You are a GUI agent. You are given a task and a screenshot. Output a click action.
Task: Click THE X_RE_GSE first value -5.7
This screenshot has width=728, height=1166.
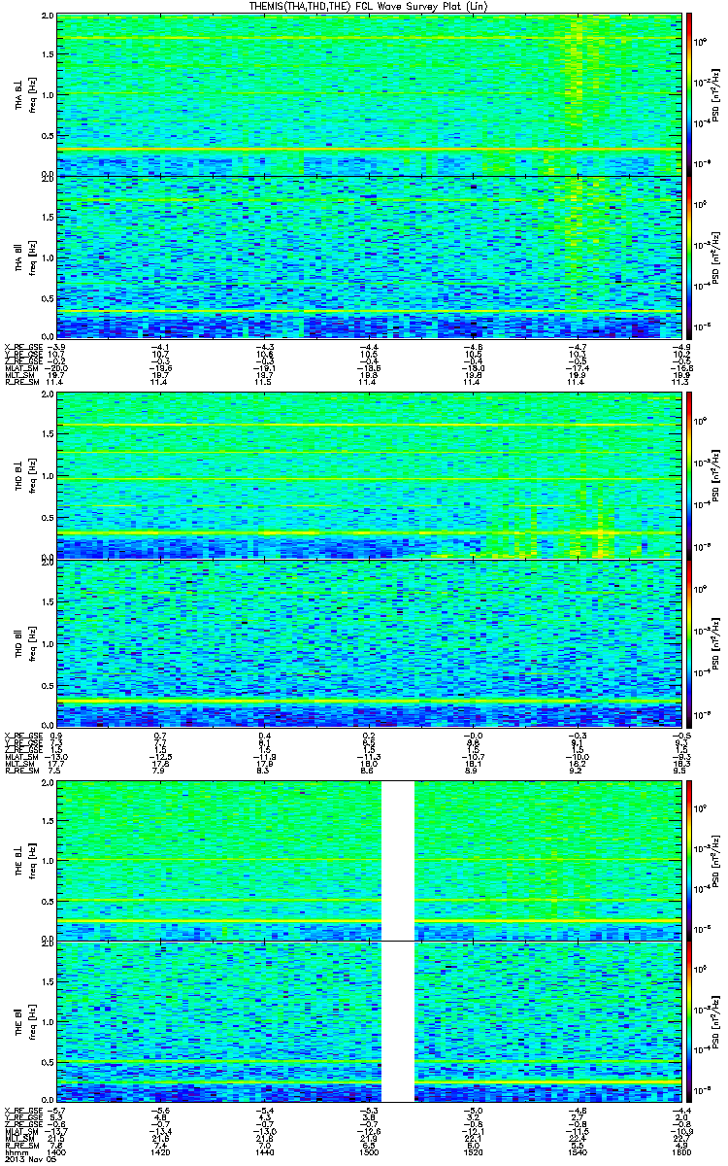click(x=57, y=1109)
